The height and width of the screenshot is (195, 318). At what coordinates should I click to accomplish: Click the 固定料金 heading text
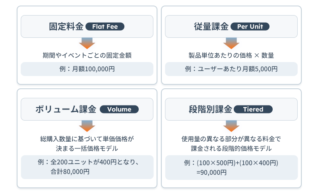[x=66, y=27]
